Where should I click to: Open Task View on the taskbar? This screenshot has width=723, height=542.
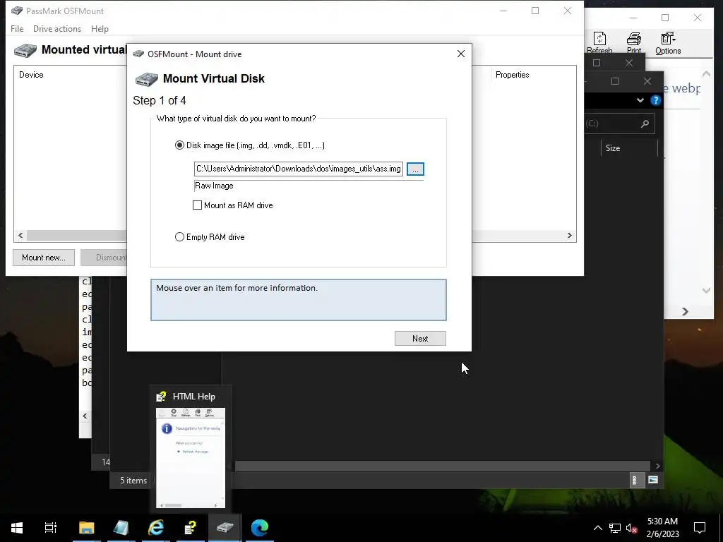[x=51, y=527]
